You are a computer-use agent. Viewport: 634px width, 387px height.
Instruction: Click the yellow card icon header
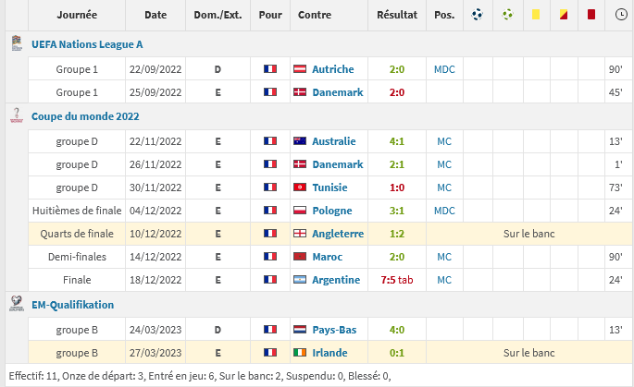(535, 15)
